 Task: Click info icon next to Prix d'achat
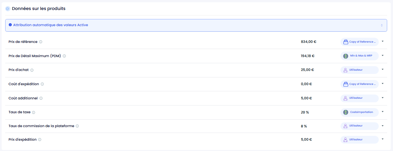(32, 70)
